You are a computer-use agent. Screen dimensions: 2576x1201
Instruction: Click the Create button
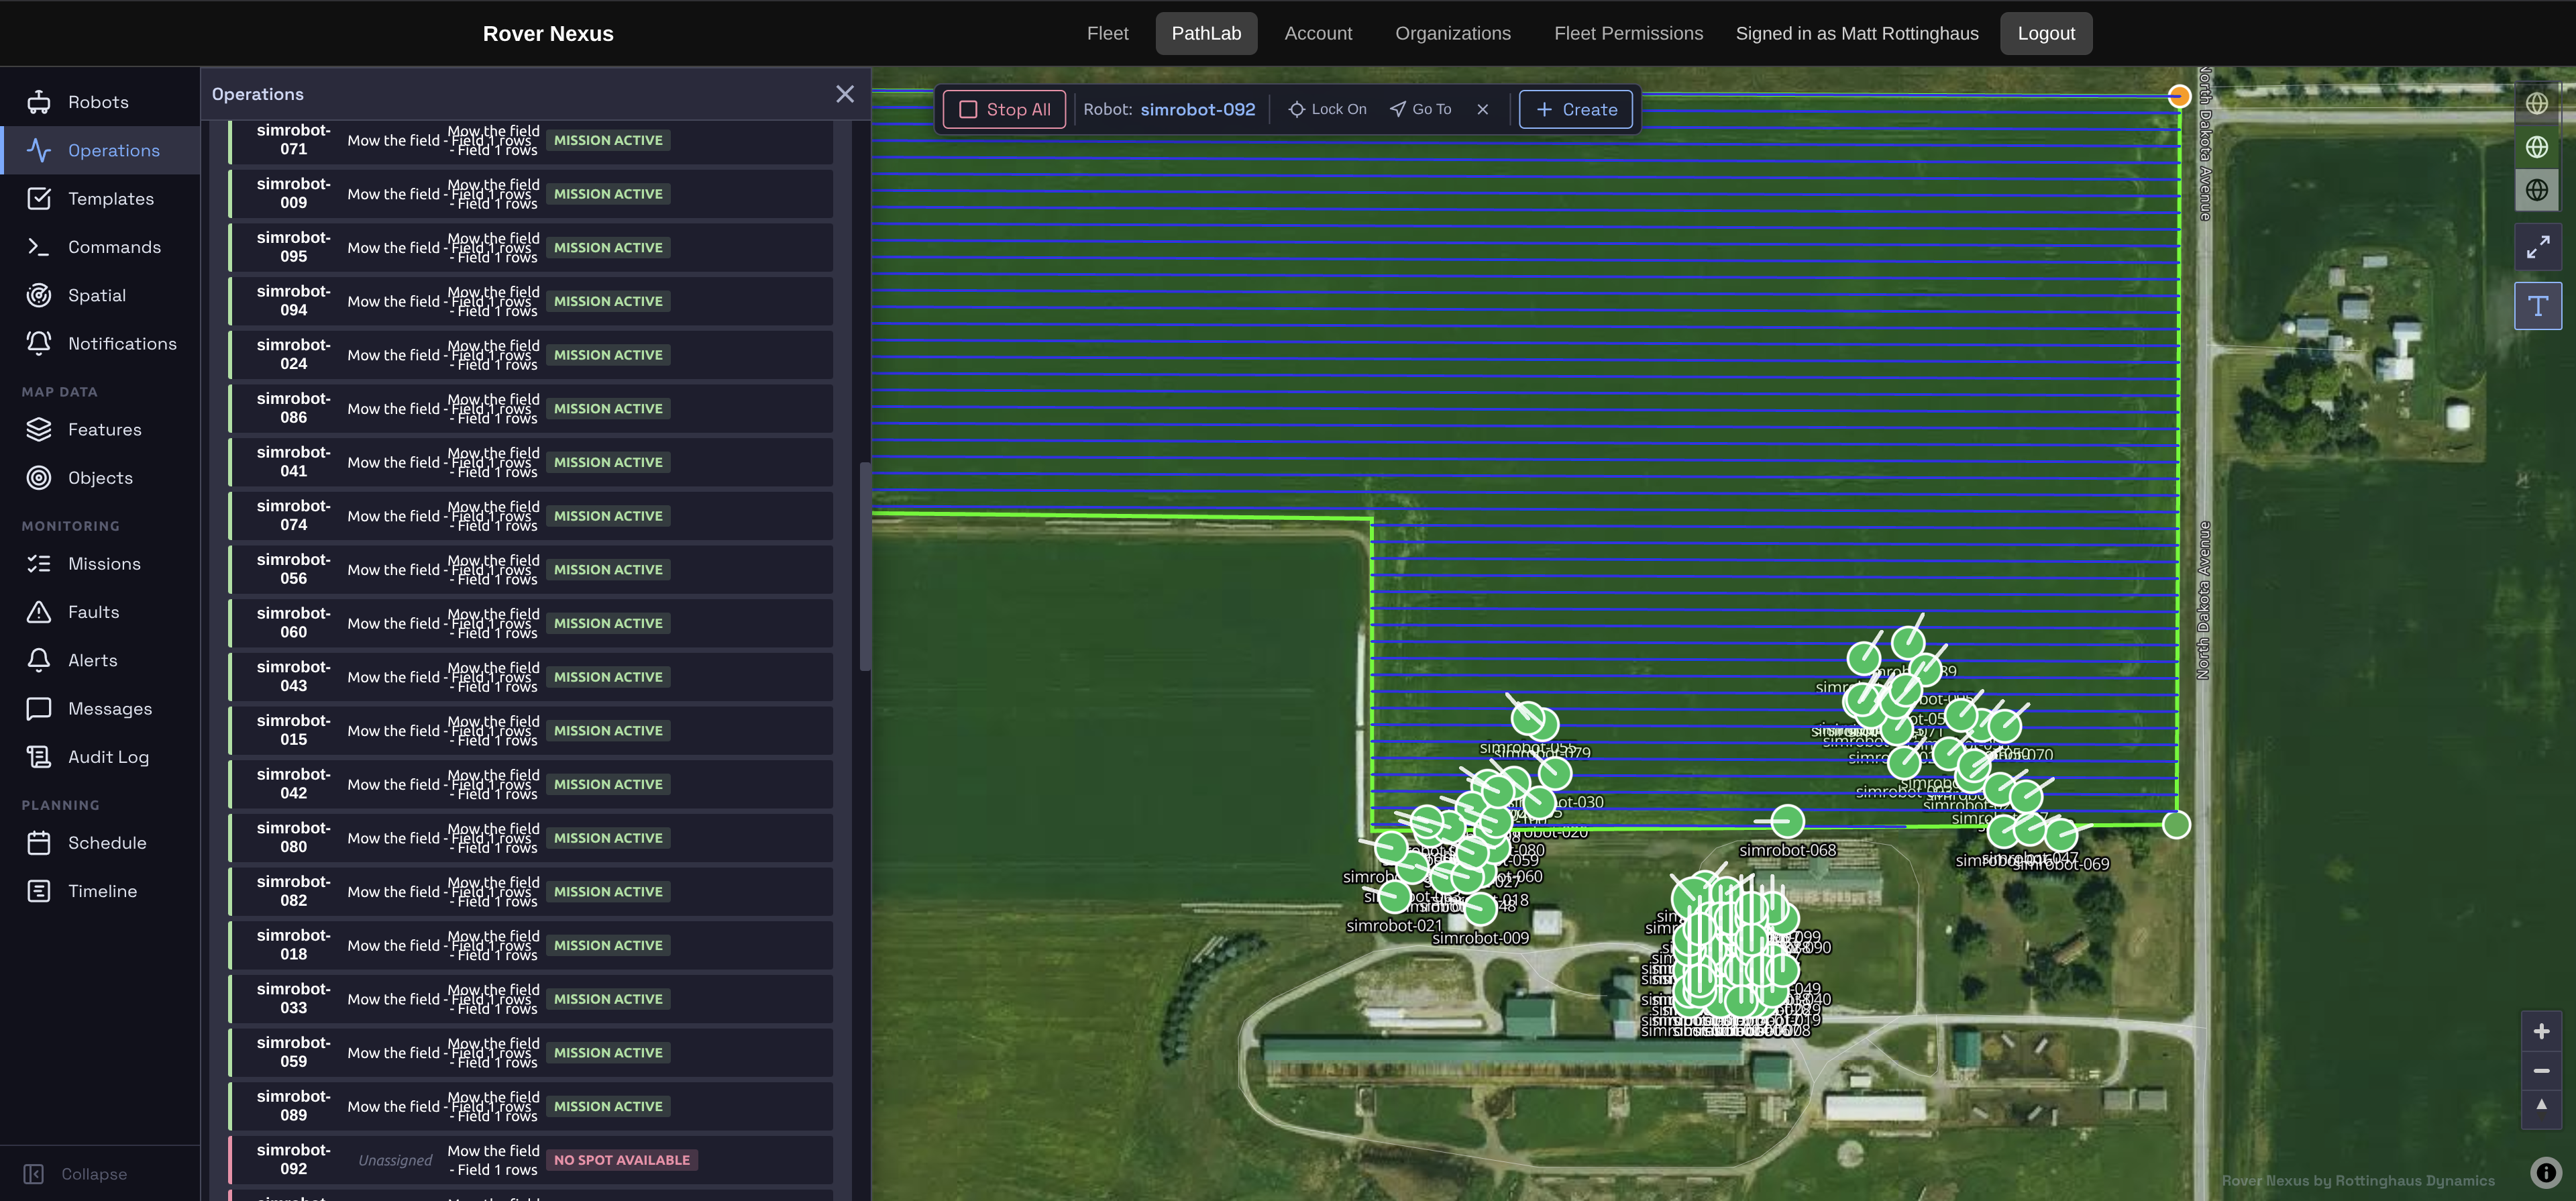point(1576,110)
